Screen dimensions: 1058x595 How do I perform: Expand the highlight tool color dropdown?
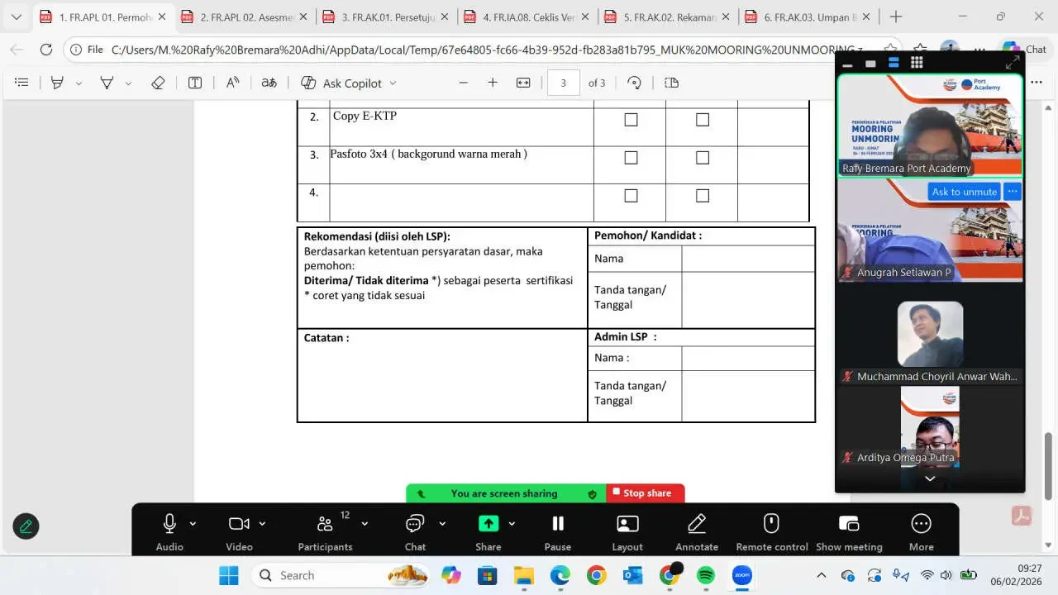tap(79, 83)
